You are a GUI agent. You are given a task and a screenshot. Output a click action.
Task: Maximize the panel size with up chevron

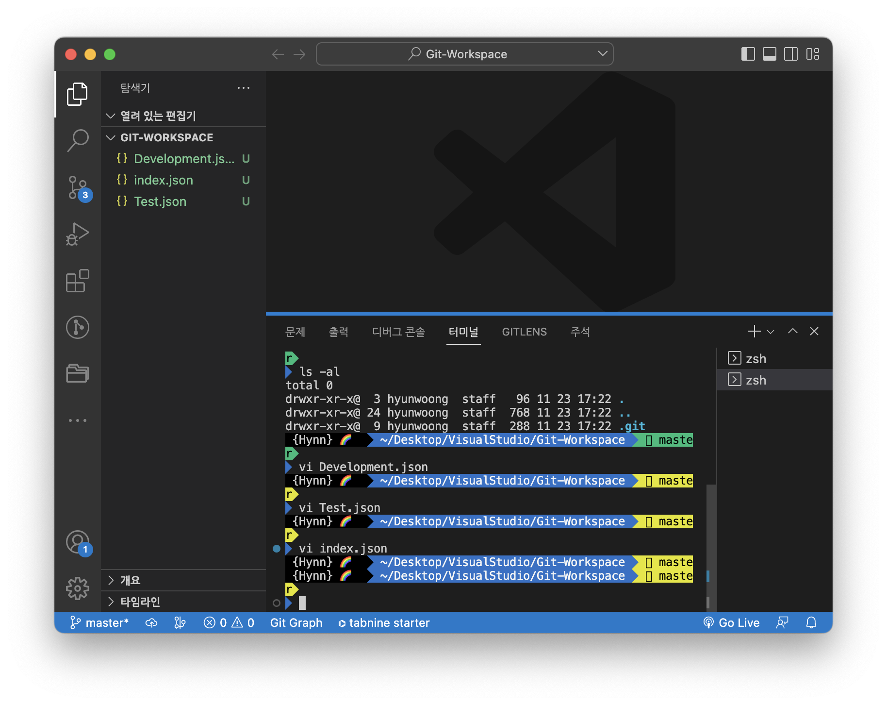pos(793,331)
